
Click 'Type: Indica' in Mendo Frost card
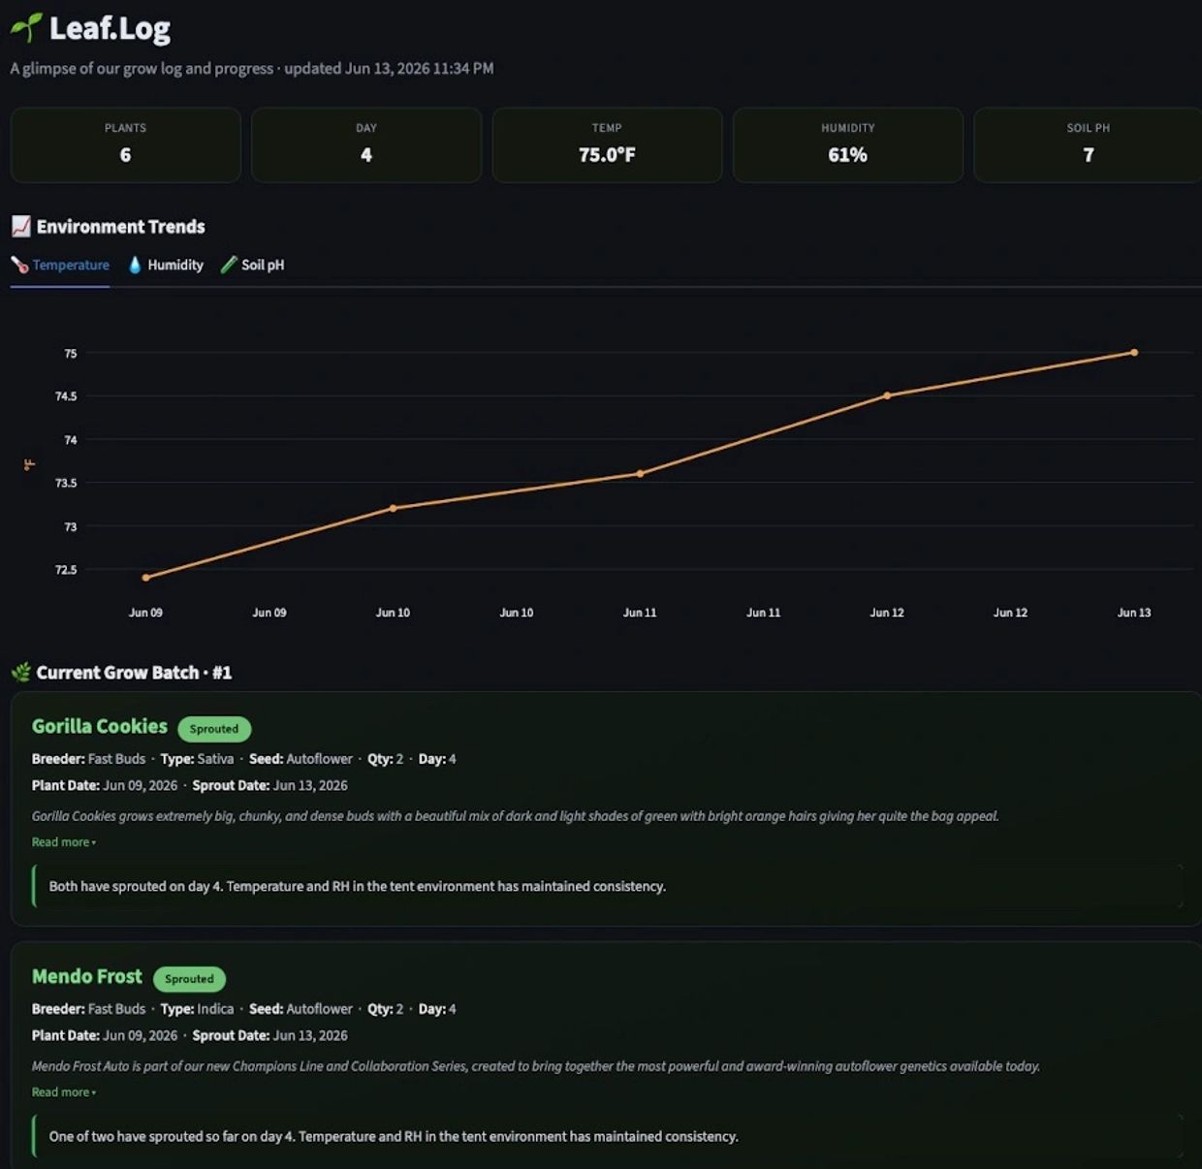coord(197,1009)
